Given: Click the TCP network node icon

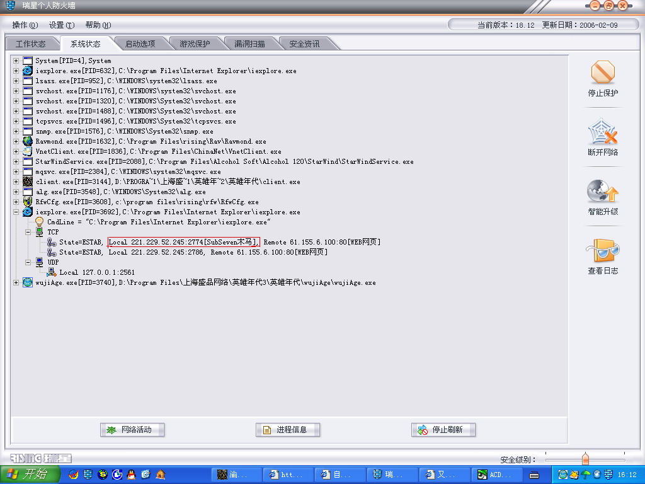Looking at the screenshot, I should [40, 232].
